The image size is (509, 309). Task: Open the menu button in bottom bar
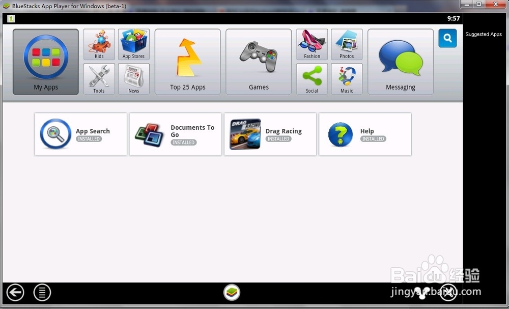point(42,292)
